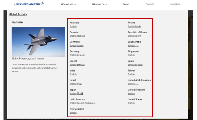This screenshot has width=197, height=120.
Task: Open Germany English site
Action: [73, 55]
